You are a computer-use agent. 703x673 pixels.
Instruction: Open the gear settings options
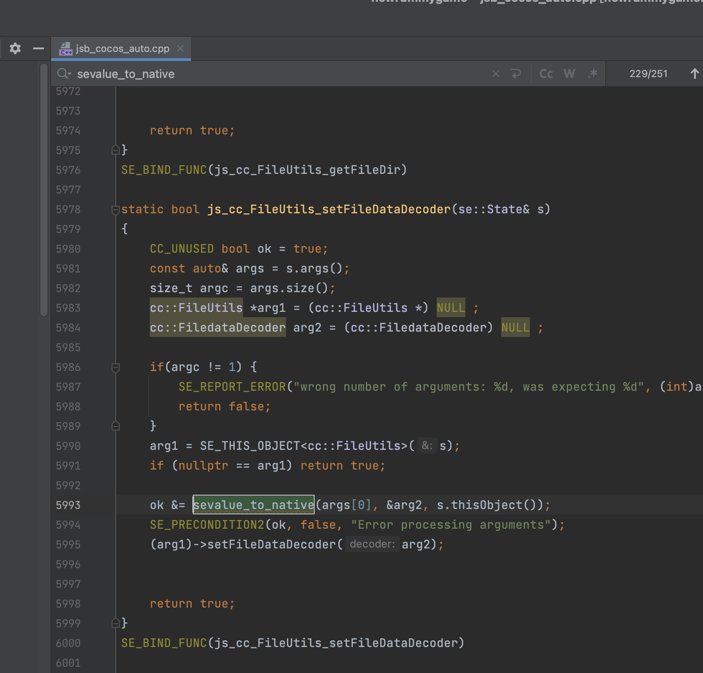[15, 48]
